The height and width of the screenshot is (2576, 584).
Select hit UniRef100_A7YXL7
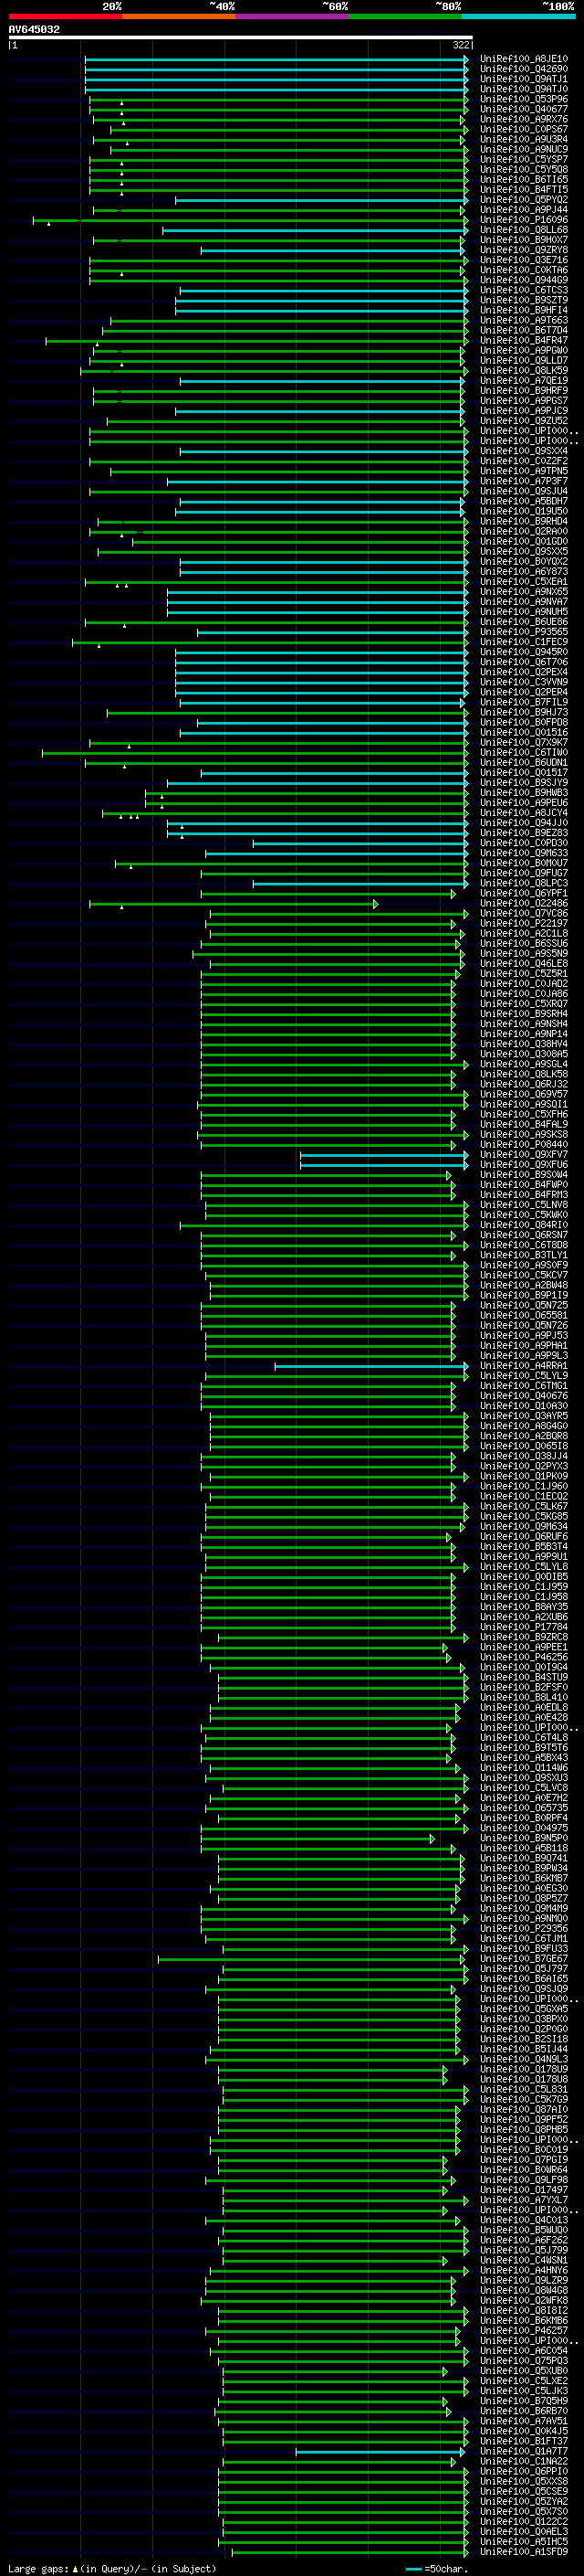524,2200
